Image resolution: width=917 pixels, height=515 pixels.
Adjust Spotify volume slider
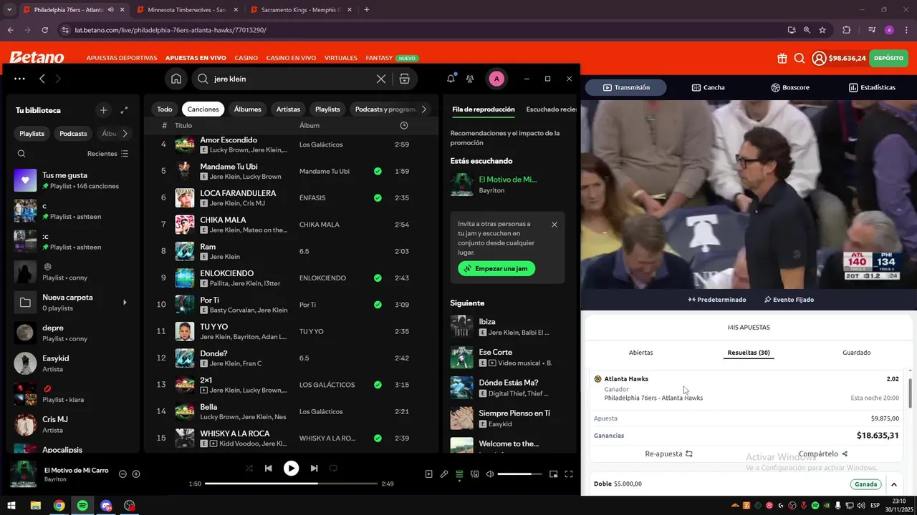point(519,474)
